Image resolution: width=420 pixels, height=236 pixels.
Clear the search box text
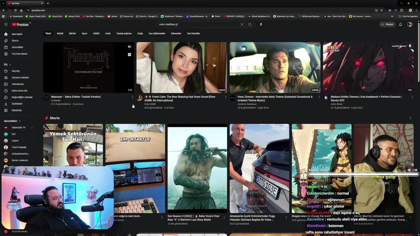(242, 24)
